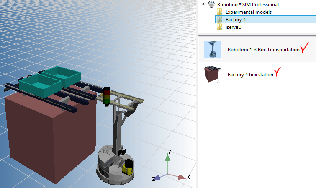Choose Factory 4 box station model text
The image size is (316, 188).
click(x=250, y=75)
